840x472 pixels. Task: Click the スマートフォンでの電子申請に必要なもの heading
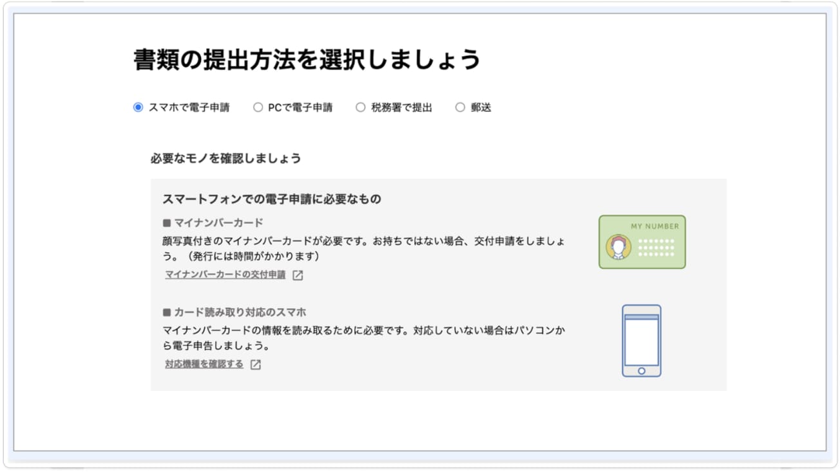pos(272,199)
